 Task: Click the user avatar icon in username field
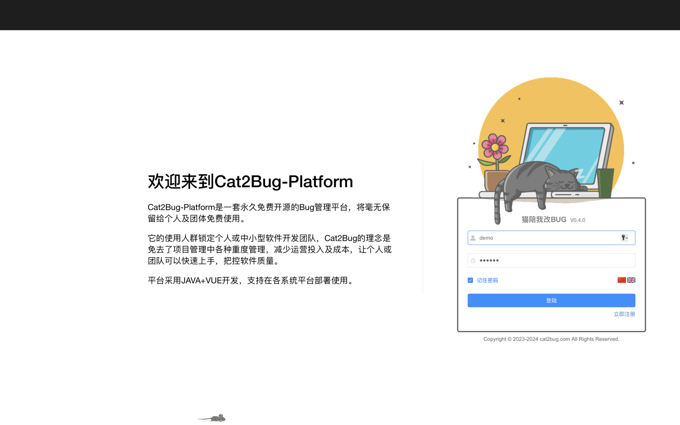[473, 238]
